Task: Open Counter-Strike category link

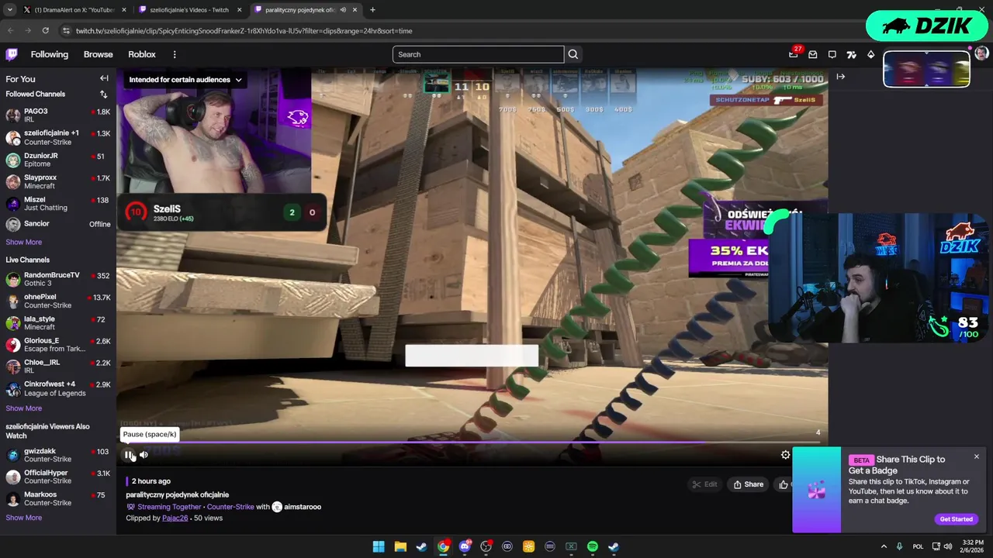Action: pos(230,507)
